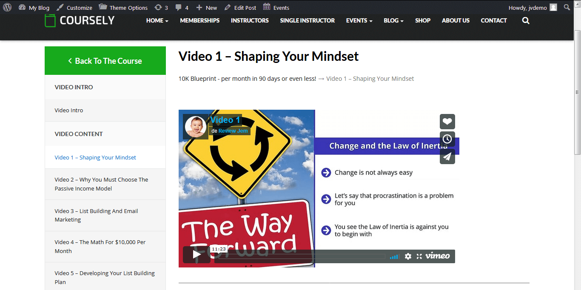The height and width of the screenshot is (290, 581).
Task: Open the Memberships menu item
Action: click(x=199, y=20)
